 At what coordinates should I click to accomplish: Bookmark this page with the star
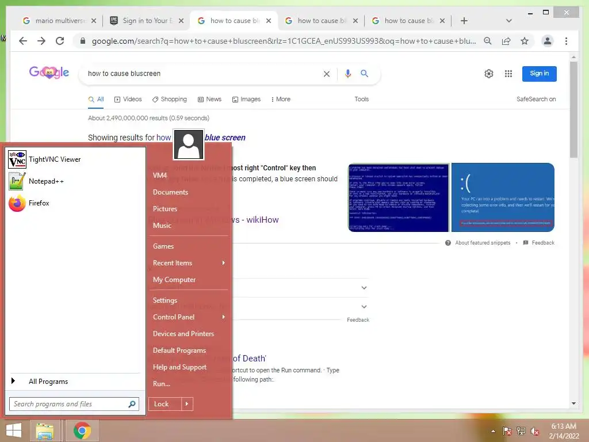[525, 41]
